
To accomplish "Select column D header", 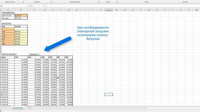I will (x=45, y=10).
